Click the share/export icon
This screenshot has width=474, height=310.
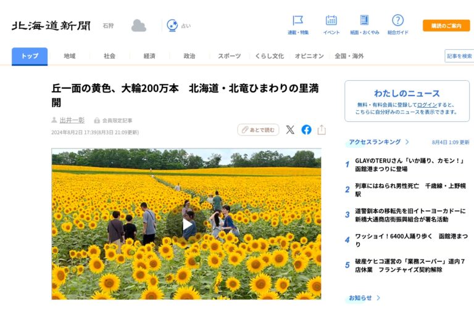322,129
